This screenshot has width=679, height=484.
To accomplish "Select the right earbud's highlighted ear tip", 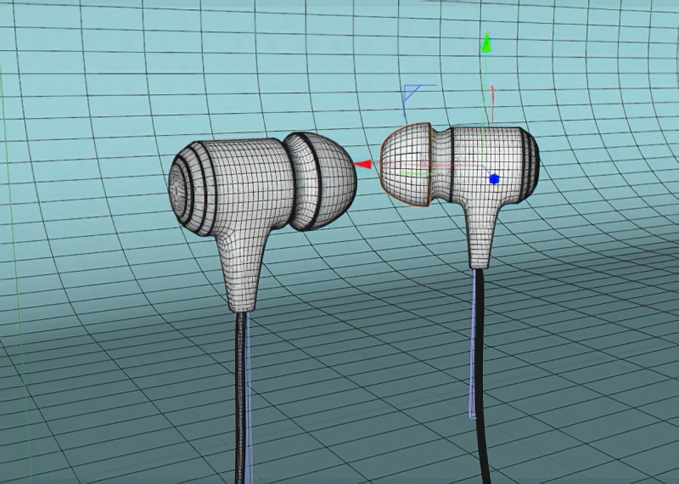I will tap(406, 165).
